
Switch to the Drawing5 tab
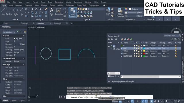[58, 23]
